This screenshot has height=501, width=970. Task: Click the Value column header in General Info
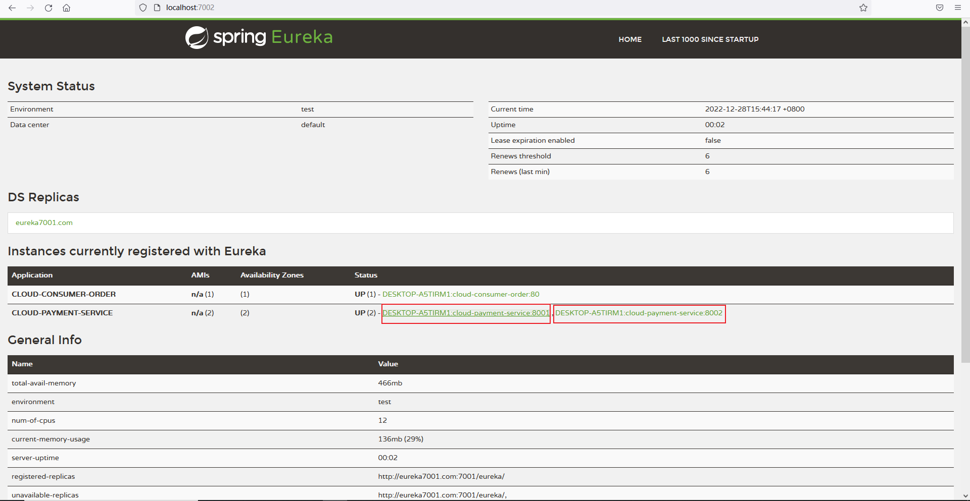(388, 364)
